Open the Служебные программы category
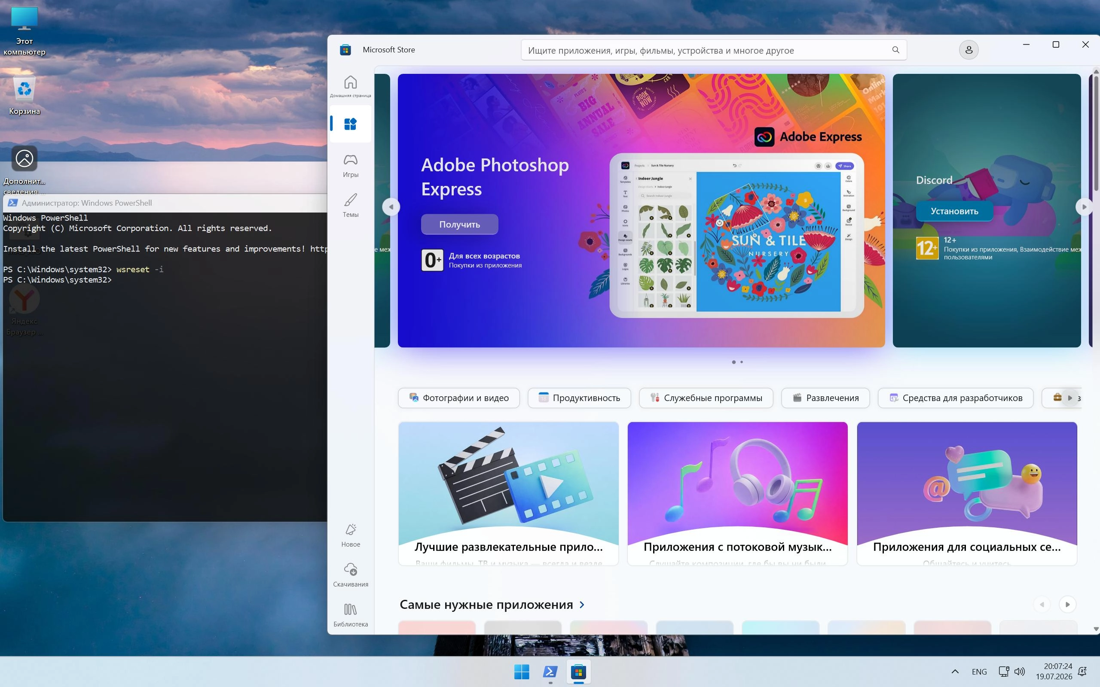The height and width of the screenshot is (687, 1100). click(706, 398)
